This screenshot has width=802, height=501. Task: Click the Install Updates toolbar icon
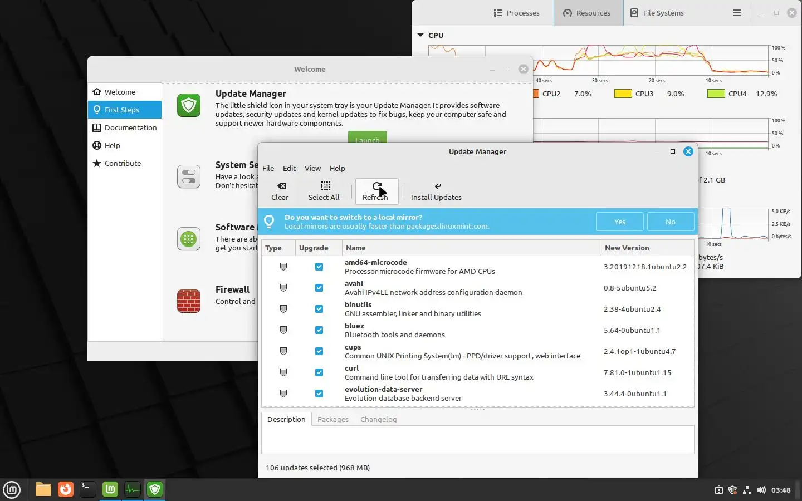438,186
